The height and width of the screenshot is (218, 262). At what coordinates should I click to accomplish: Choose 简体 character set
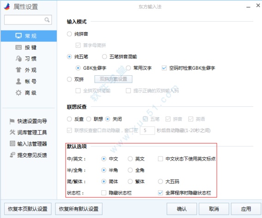pyautogui.click(x=104, y=182)
